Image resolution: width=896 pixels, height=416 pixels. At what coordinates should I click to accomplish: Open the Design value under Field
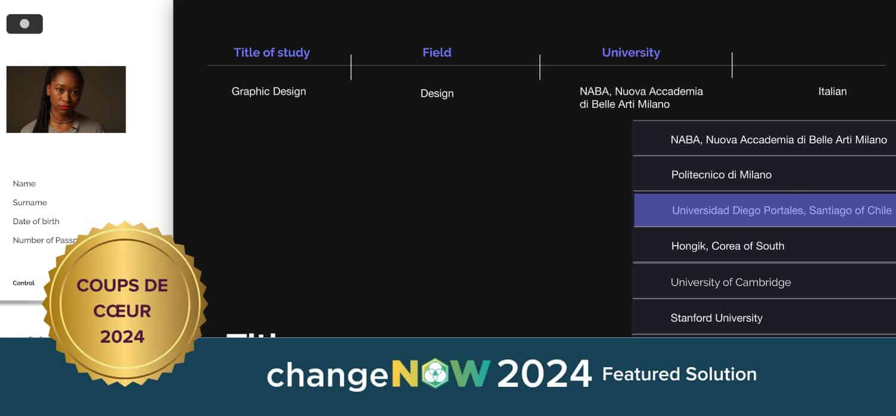point(437,94)
